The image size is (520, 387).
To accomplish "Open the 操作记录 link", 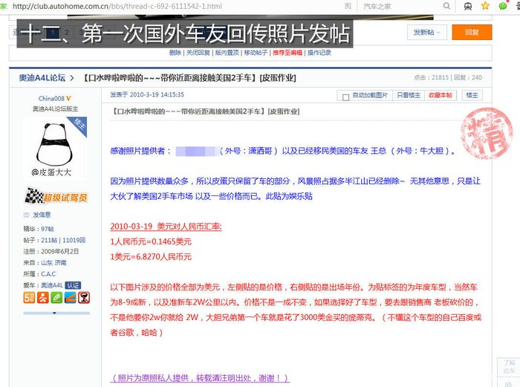I will (319, 53).
